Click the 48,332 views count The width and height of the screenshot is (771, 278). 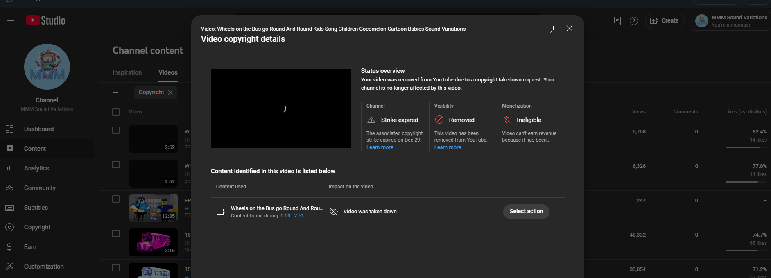pos(638,235)
